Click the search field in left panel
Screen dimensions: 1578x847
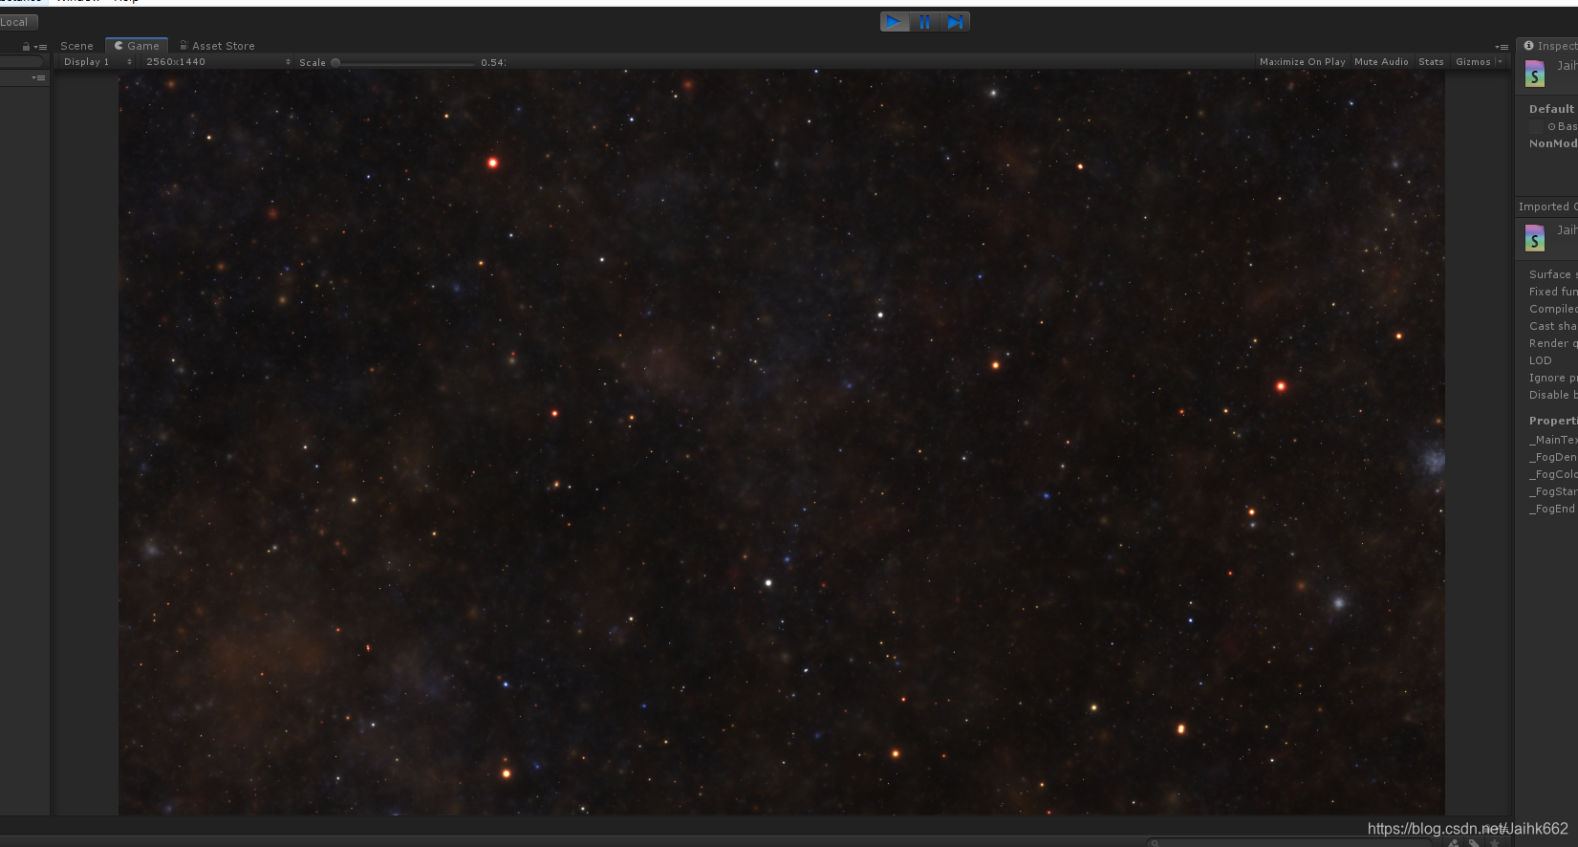(x=21, y=61)
